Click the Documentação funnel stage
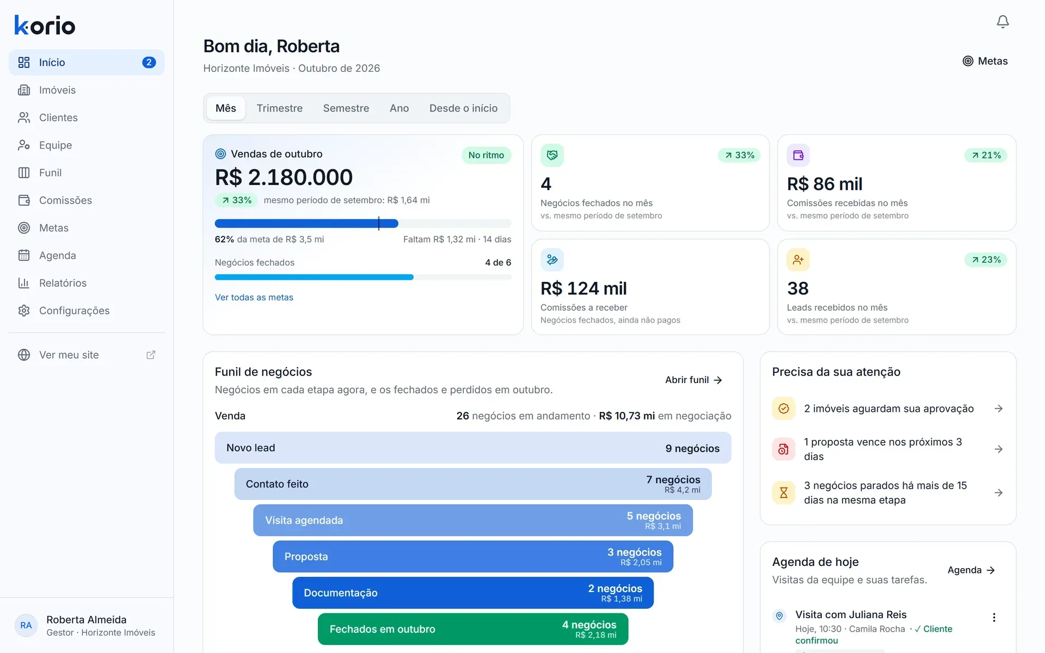The width and height of the screenshot is (1045, 653). pos(473,593)
